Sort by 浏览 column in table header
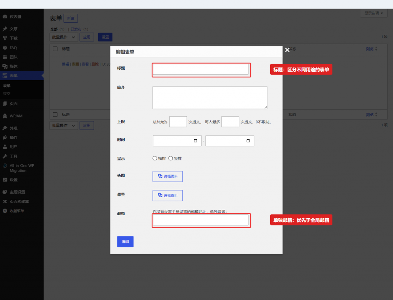This screenshot has width=393, height=300. click(x=372, y=49)
